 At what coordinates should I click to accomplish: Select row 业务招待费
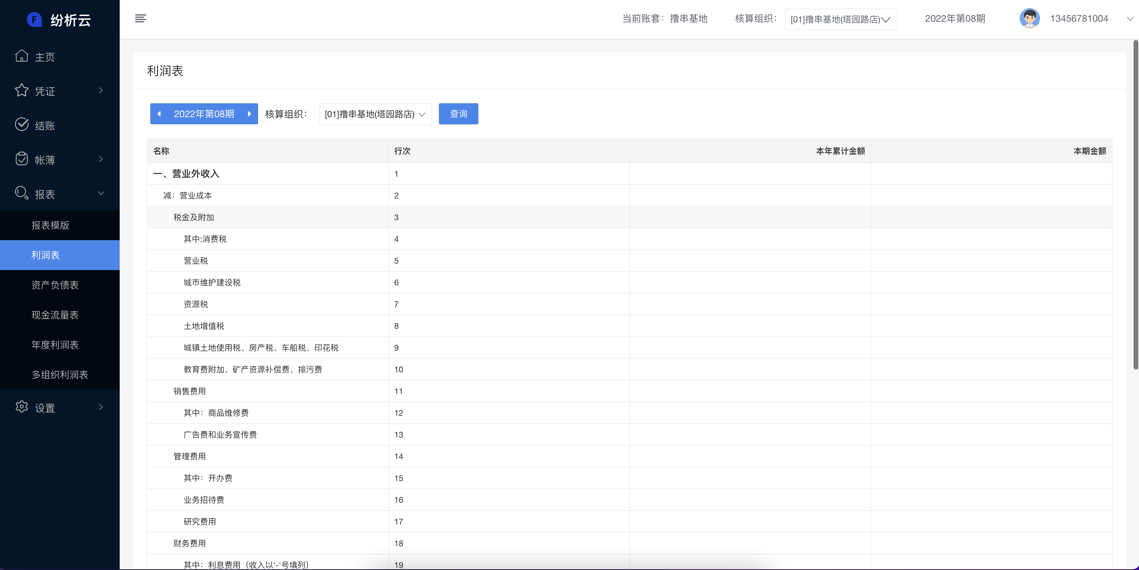click(630, 500)
